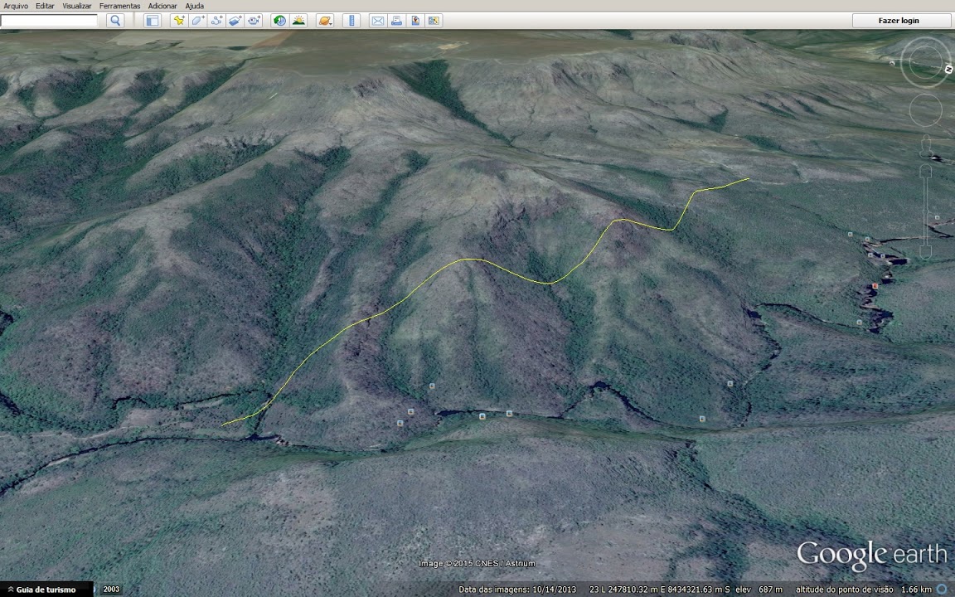The image size is (955, 597).
Task: Open the Ferramentas menu
Action: pyautogui.click(x=119, y=6)
